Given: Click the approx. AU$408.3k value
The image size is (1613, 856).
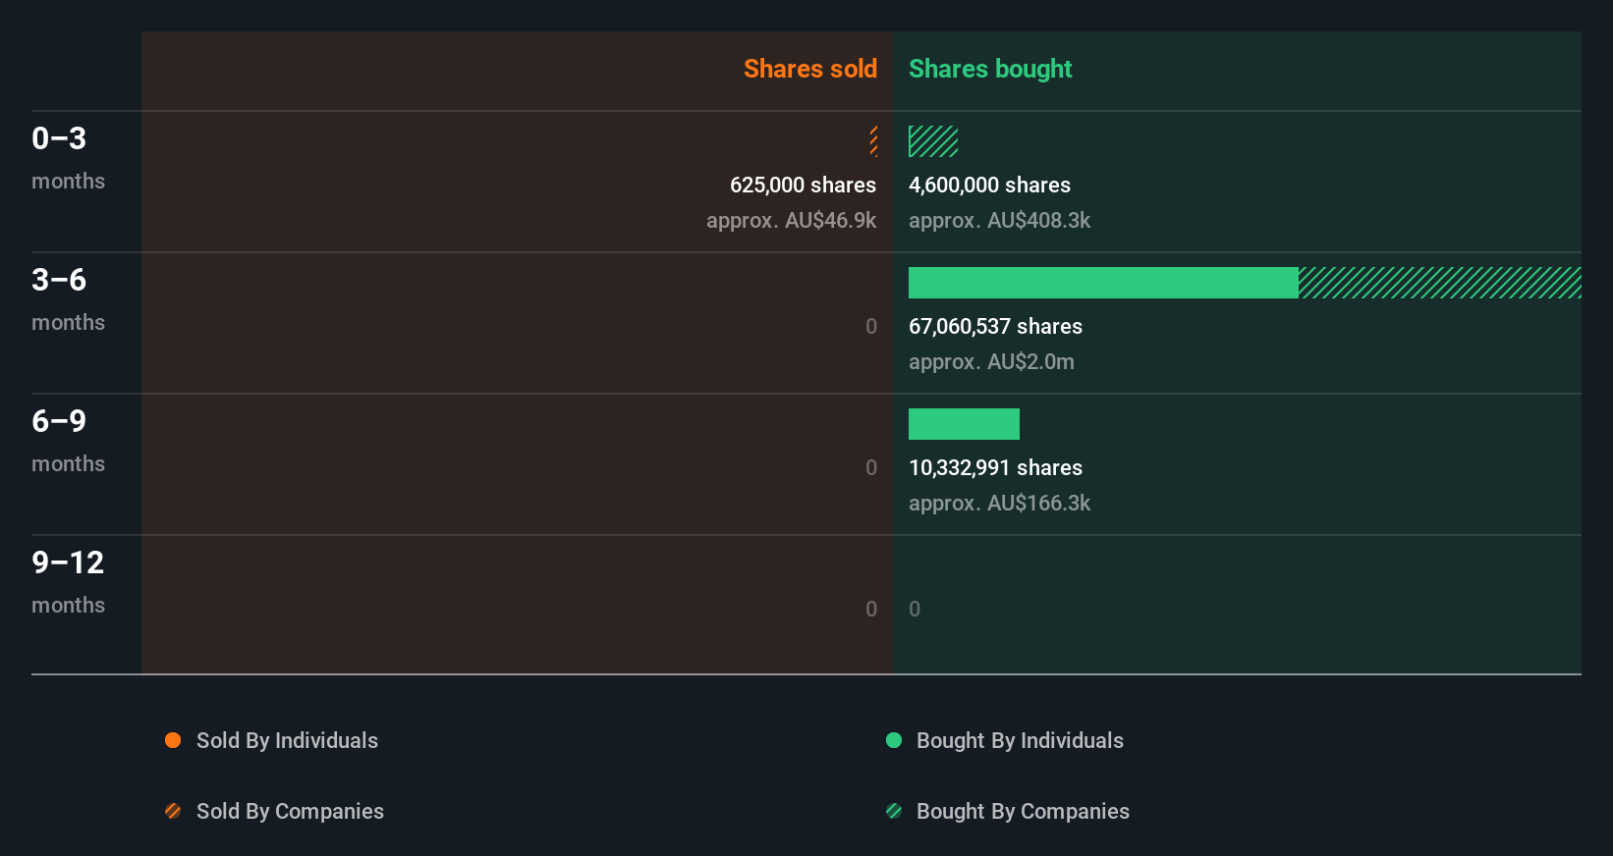Looking at the screenshot, I should 999,220.
